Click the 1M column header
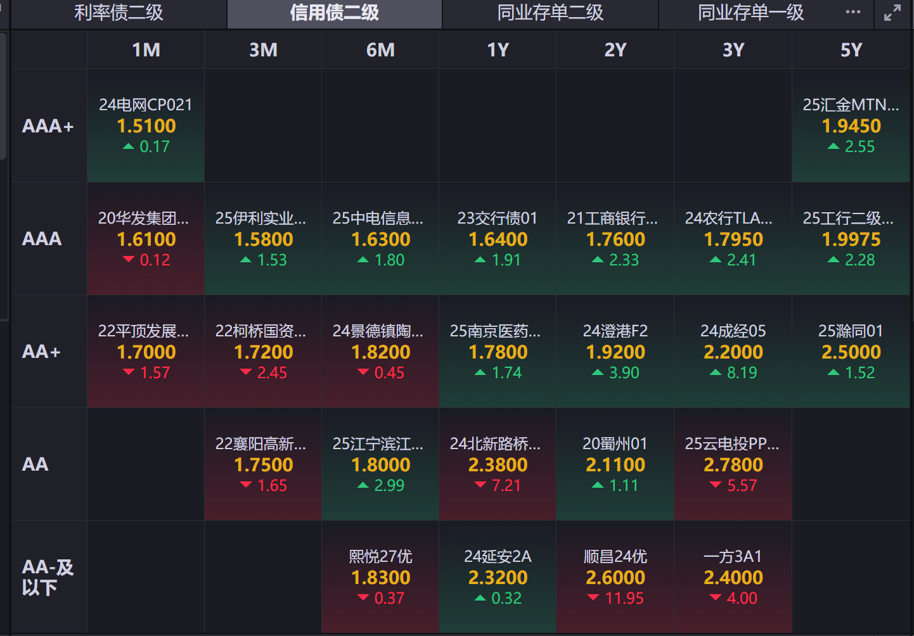The height and width of the screenshot is (636, 914). tap(146, 50)
